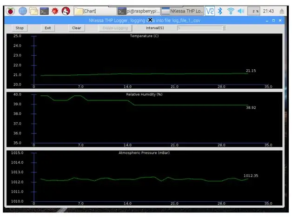This screenshot has height=218, width=292.
Task: Open the VNC server tray icon
Action: pyautogui.click(x=210, y=11)
